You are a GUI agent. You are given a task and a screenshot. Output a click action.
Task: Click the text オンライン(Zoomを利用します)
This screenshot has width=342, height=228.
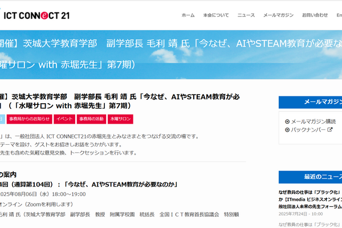(x=36, y=205)
